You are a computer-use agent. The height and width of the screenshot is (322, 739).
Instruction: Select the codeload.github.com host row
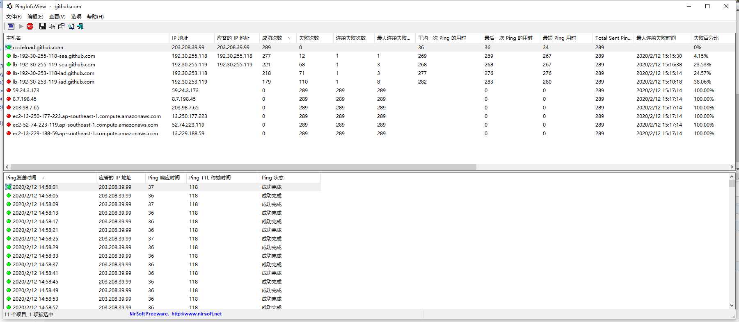point(369,47)
